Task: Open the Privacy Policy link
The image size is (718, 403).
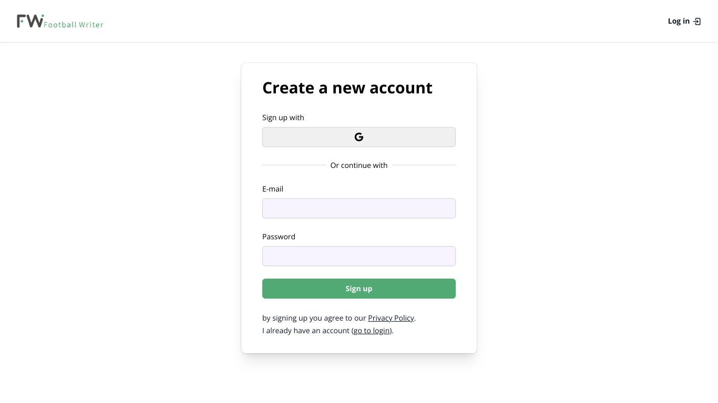Action: pyautogui.click(x=391, y=318)
